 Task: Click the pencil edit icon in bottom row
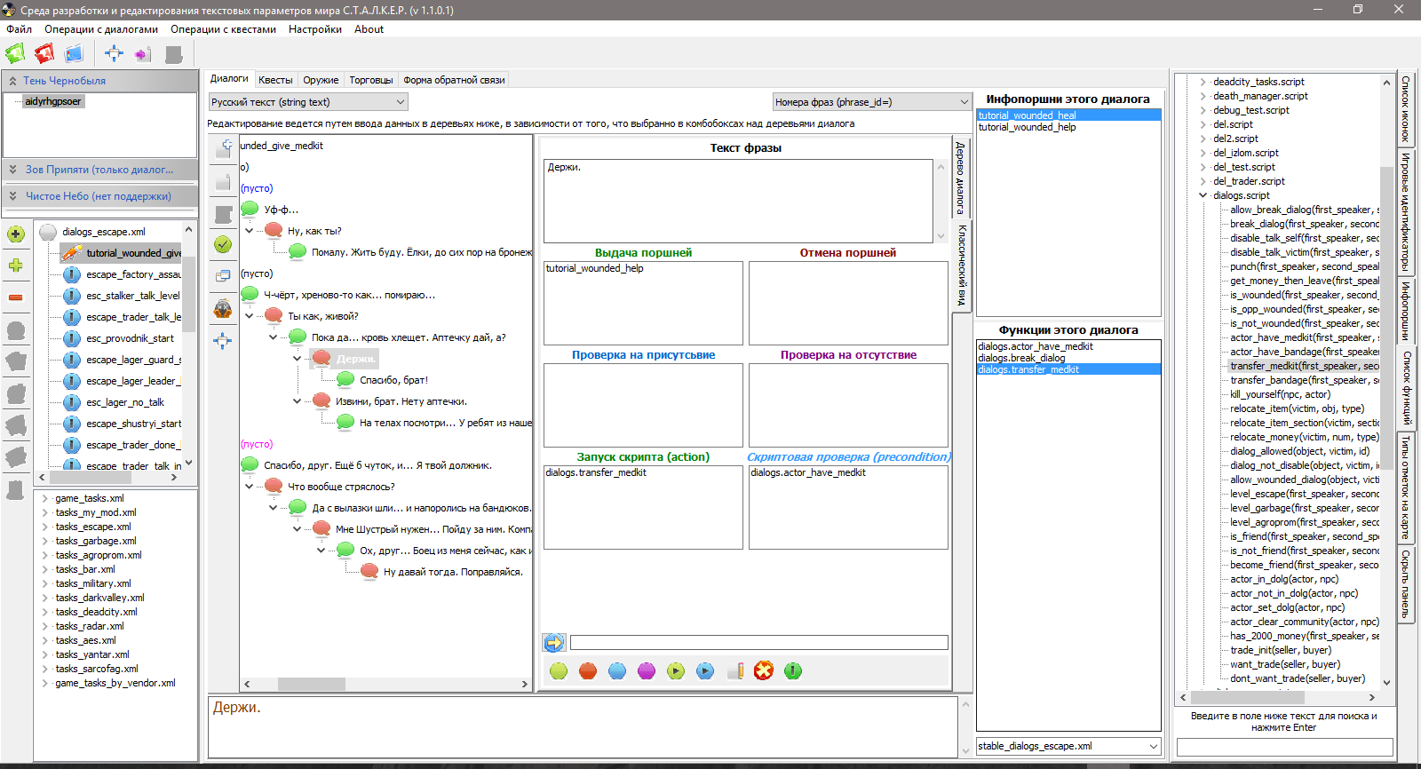point(734,670)
